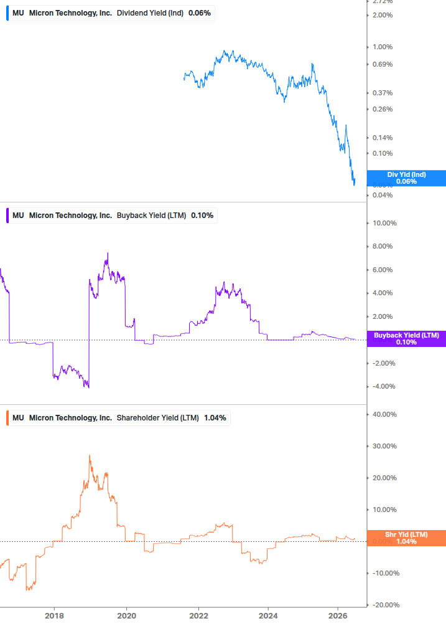Click the -4.00% tick on buyback yield axis
Image resolution: width=446 pixels, height=626 pixels.
point(384,386)
